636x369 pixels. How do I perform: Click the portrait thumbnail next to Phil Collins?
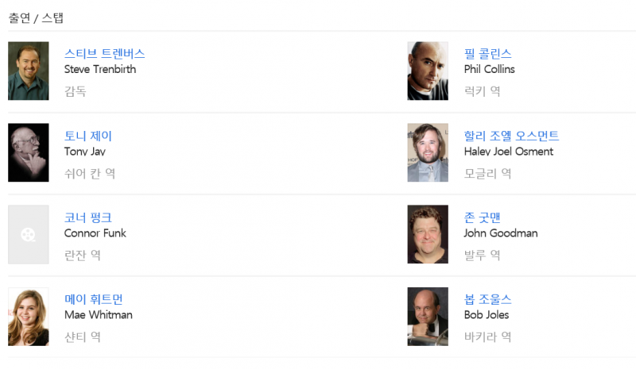click(x=428, y=71)
